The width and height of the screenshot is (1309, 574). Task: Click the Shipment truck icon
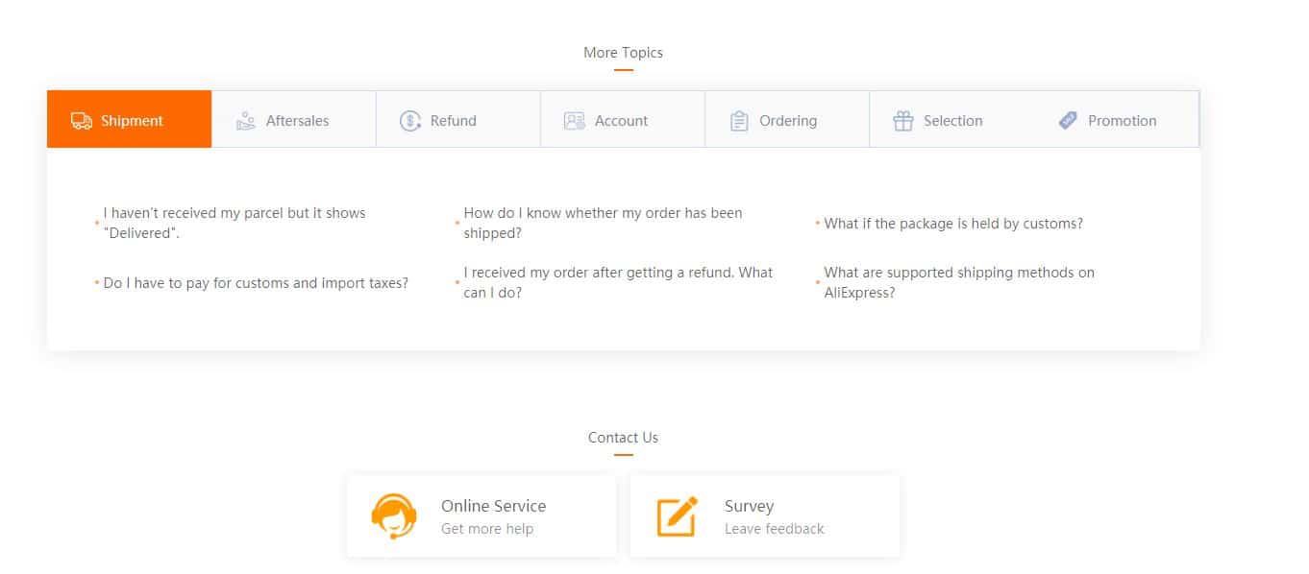click(x=82, y=121)
